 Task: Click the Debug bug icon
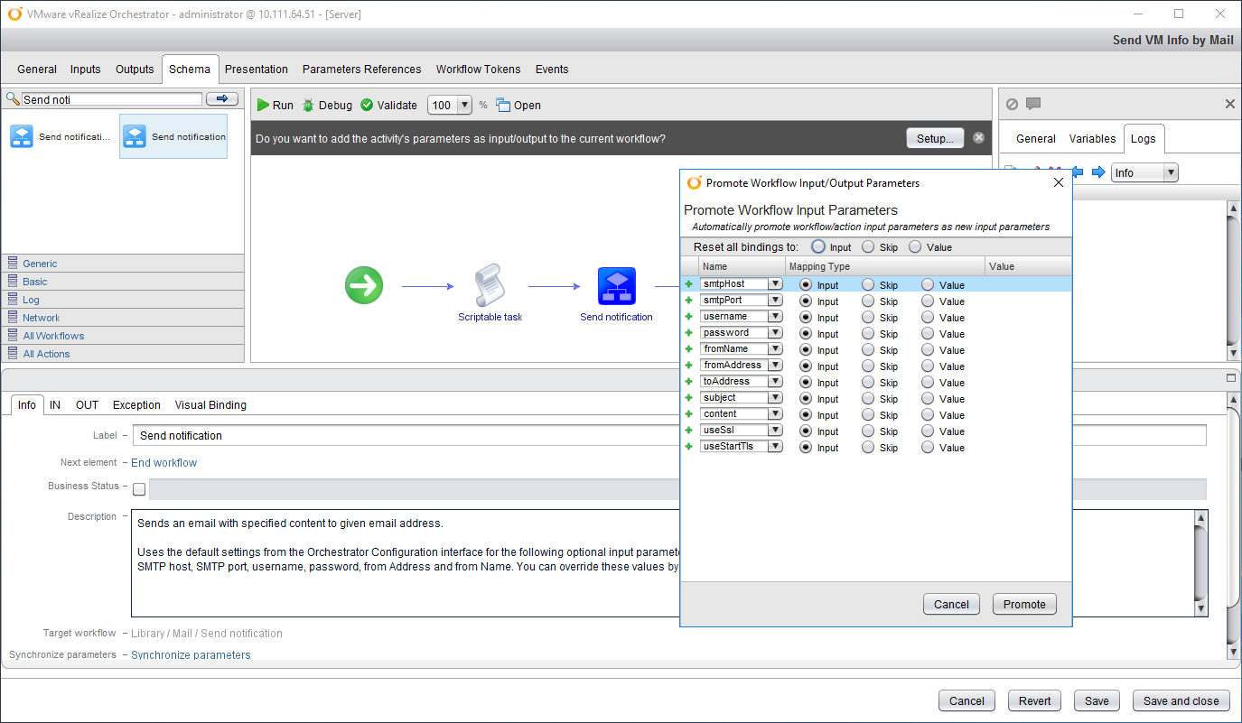[x=309, y=105]
